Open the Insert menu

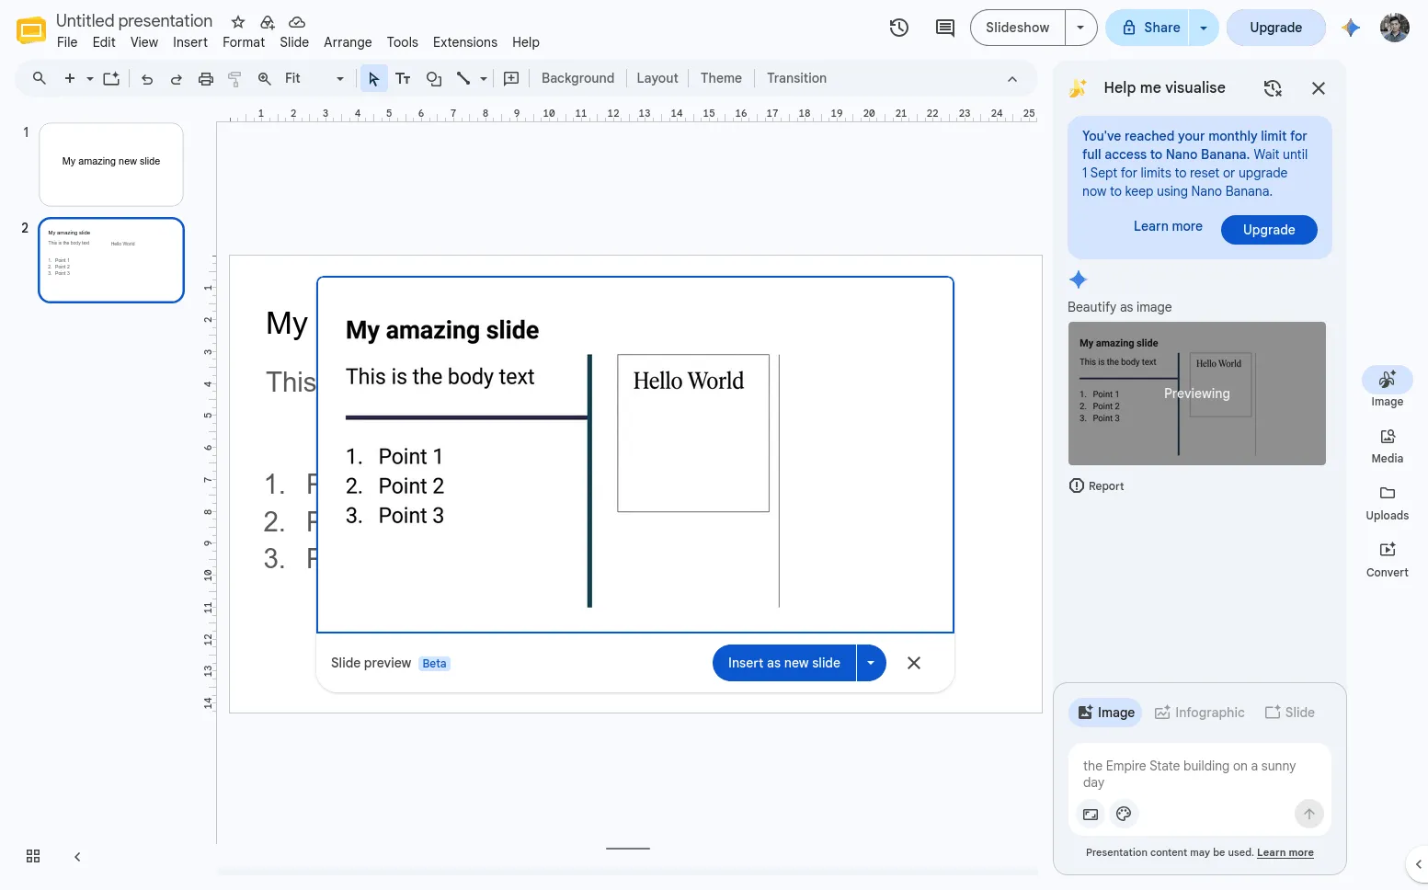[190, 42]
